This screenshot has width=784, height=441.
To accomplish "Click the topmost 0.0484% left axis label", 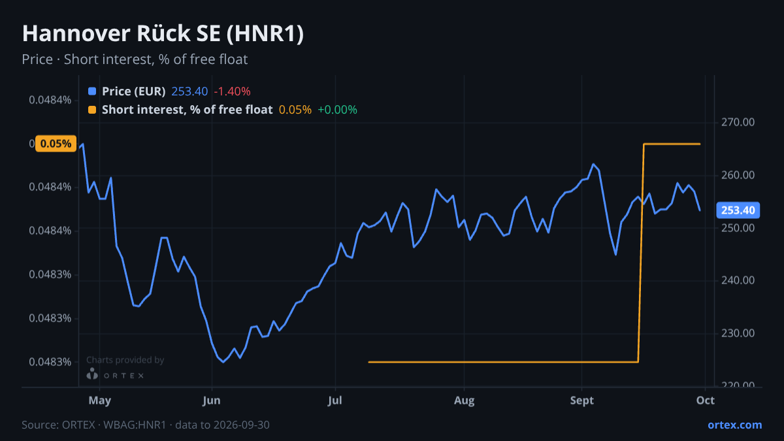I will 50,100.
